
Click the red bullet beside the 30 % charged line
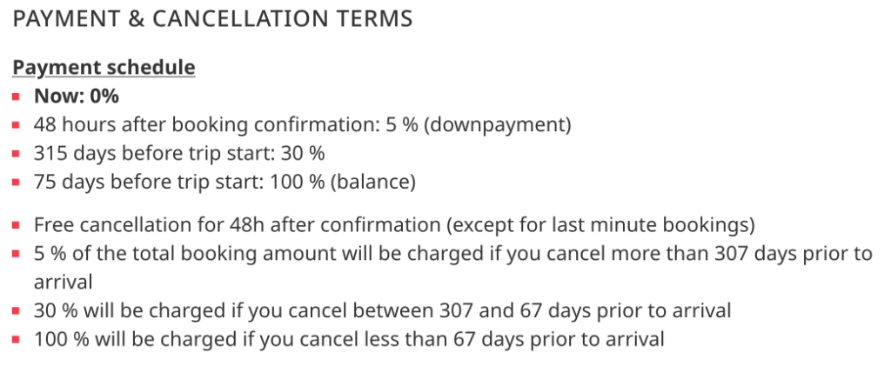coord(16,311)
